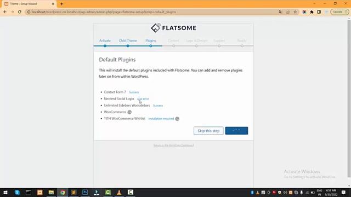Click the Skip this step button

pyautogui.click(x=208, y=131)
